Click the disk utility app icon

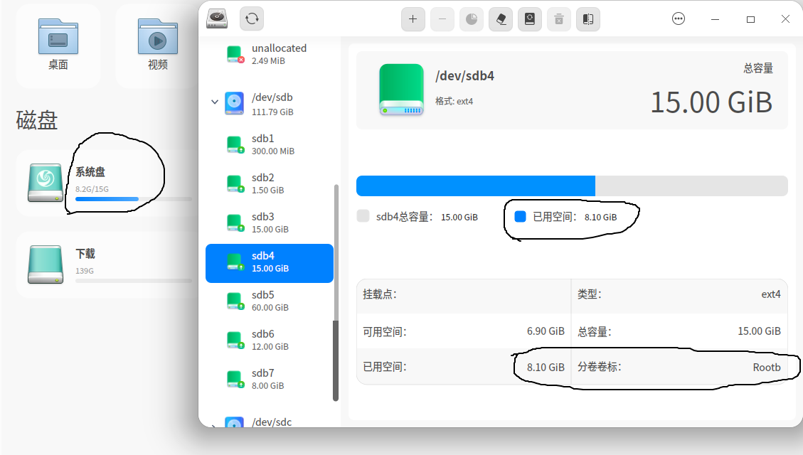click(217, 18)
